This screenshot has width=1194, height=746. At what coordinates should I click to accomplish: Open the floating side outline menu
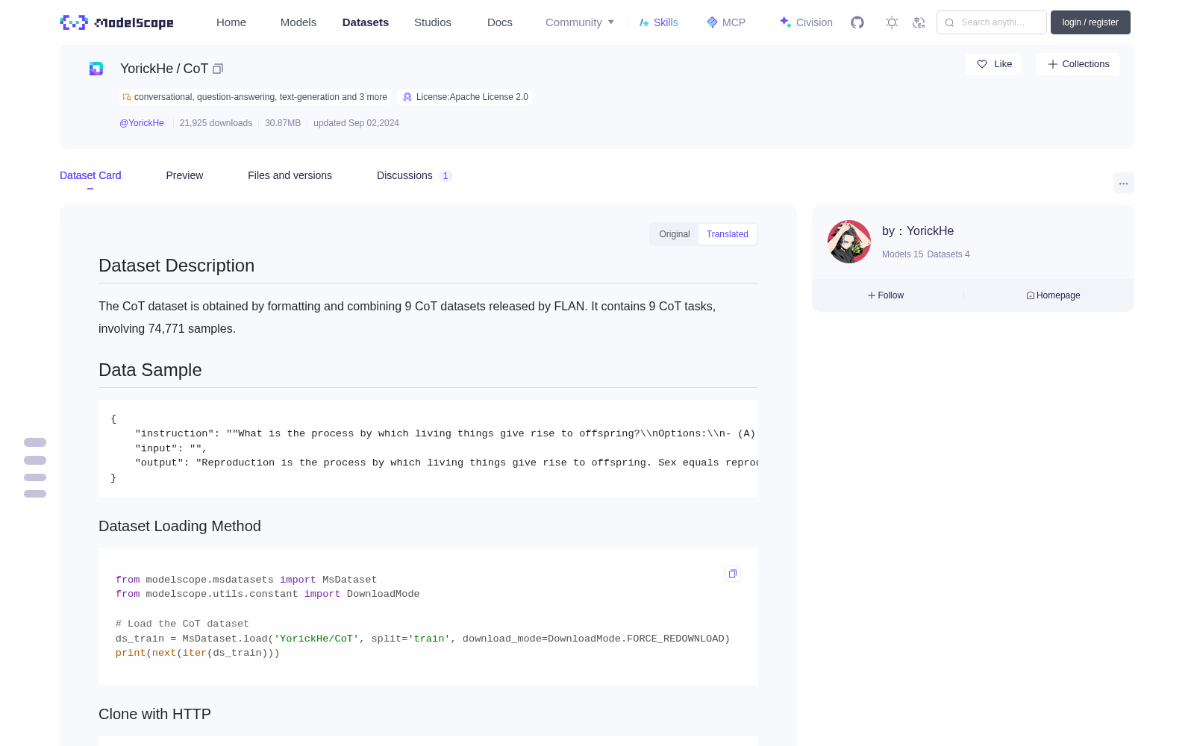pos(35,468)
